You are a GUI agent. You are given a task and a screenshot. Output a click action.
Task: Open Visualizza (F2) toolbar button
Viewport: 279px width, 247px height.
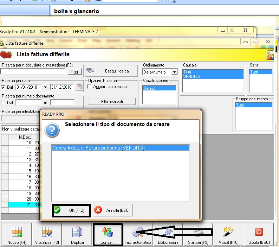[x=47, y=235]
